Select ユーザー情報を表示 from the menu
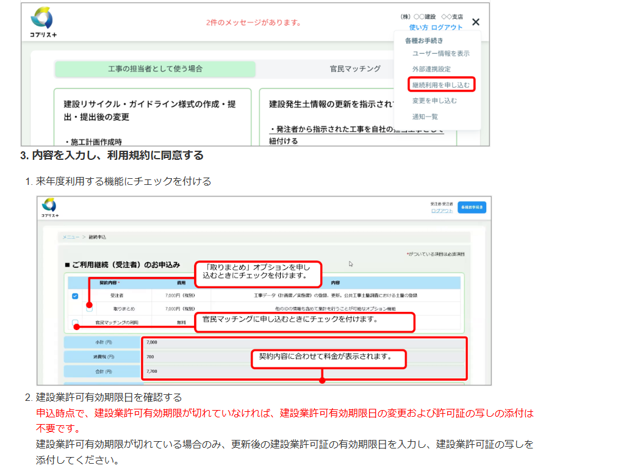The image size is (618, 468). click(x=440, y=54)
